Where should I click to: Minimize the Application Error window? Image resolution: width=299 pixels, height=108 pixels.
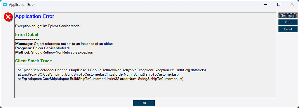(265, 4)
